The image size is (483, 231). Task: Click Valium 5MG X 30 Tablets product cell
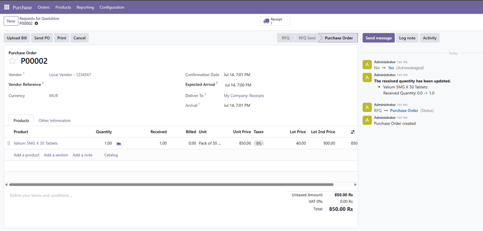[35, 143]
